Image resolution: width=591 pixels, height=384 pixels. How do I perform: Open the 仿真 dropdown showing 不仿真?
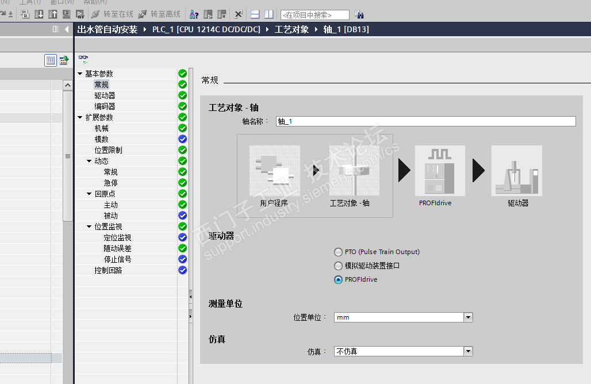tap(468, 351)
